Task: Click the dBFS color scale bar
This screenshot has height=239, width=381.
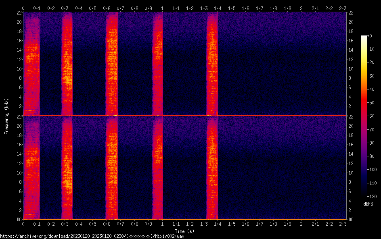Action: click(x=364, y=116)
